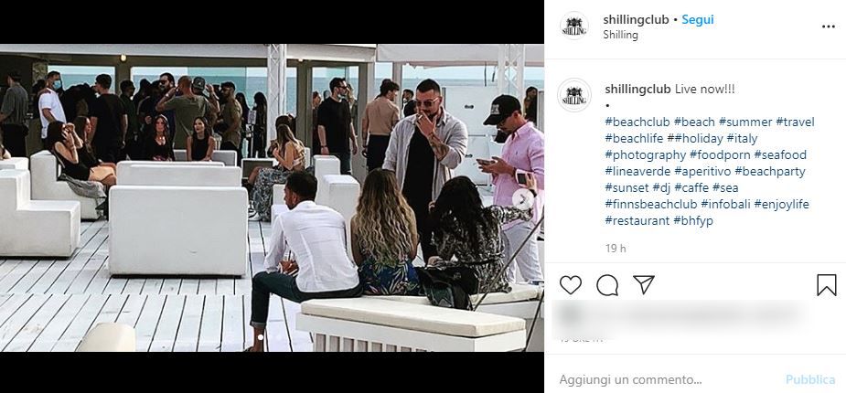This screenshot has width=846, height=393.
Task: Like the post with the heart icon
Action: 571,284
